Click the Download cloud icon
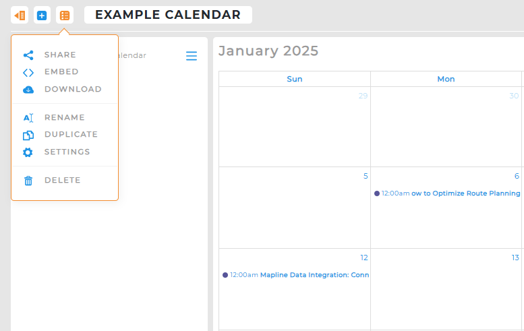 pos(28,90)
